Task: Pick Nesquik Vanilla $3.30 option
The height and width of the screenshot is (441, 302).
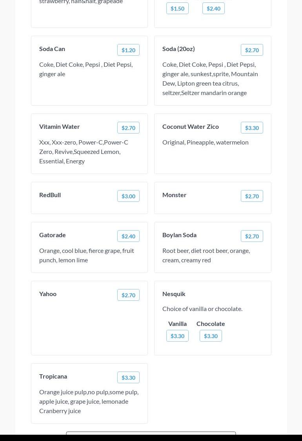Action: [177, 336]
